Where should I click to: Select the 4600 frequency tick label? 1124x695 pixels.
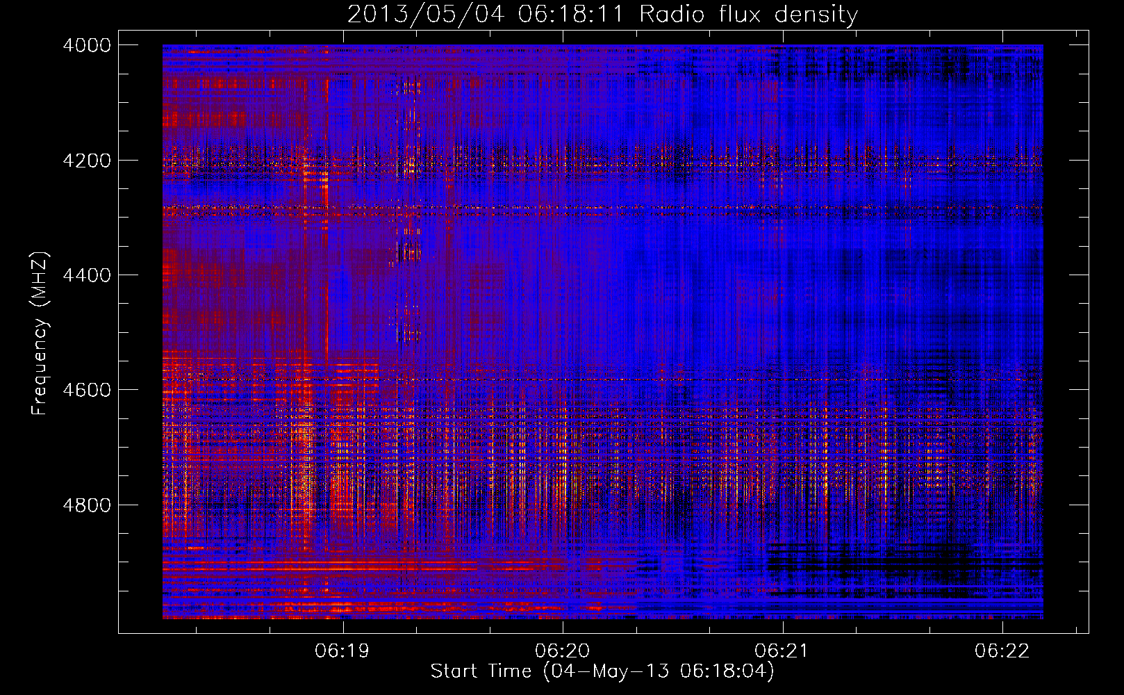click(x=87, y=390)
